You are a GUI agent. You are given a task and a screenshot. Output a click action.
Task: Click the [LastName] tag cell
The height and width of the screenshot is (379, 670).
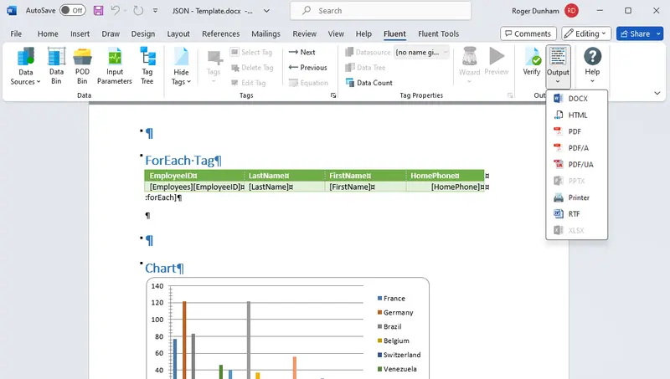pyautogui.click(x=285, y=187)
